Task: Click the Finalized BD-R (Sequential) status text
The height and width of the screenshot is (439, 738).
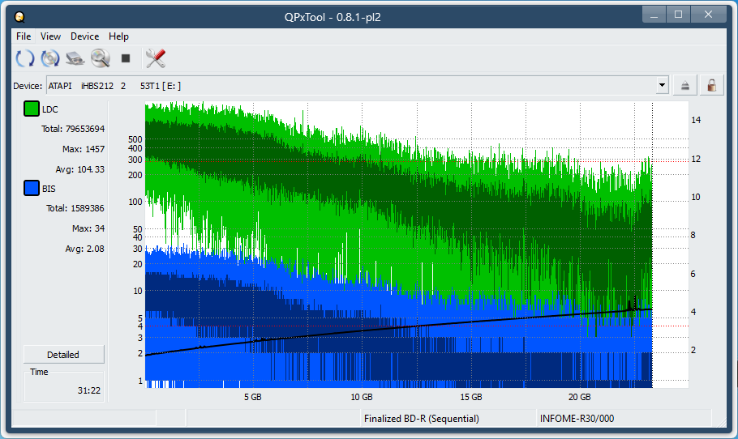Action: (x=421, y=418)
